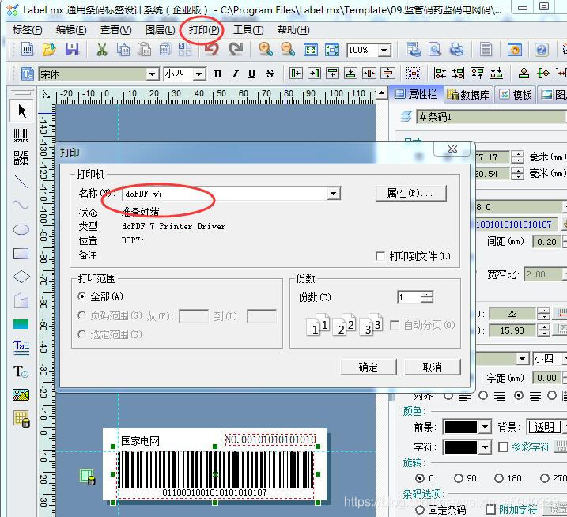This screenshot has height=517, width=567.
Task: Adjust the 22 value stepper
Action: click(543, 314)
